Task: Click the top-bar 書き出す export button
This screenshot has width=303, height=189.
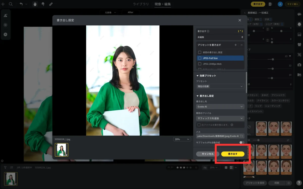Action: click(258, 4)
